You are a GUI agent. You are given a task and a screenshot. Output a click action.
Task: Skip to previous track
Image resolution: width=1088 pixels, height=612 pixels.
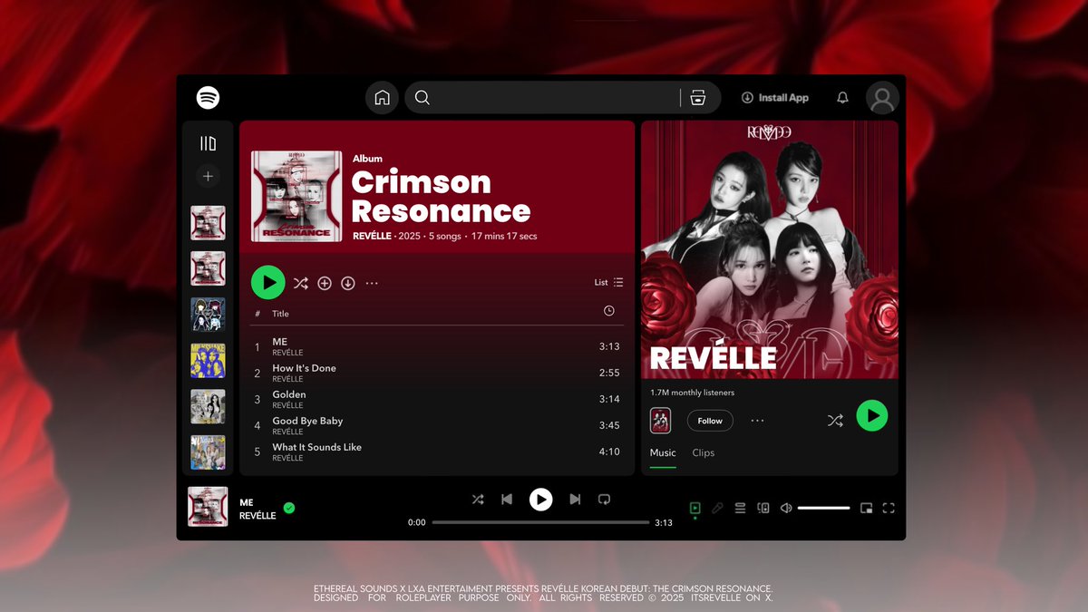(x=507, y=500)
